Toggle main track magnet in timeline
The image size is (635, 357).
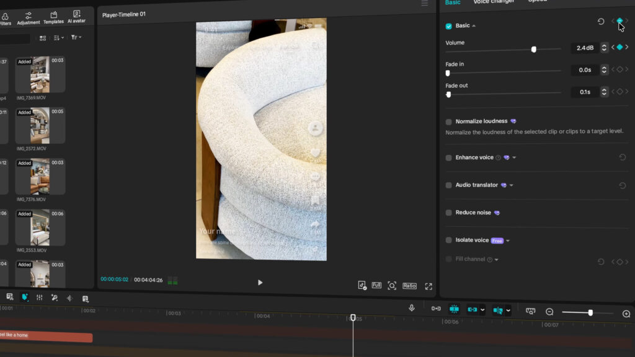click(436, 309)
